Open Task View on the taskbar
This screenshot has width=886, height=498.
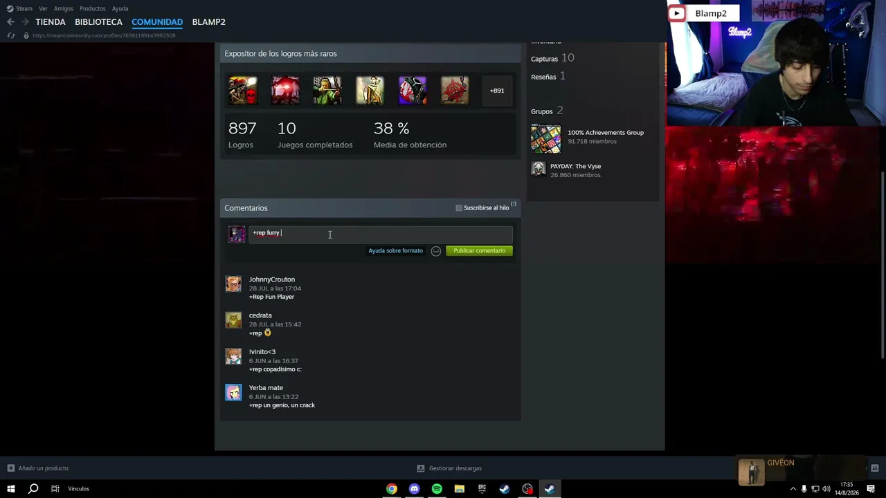[x=55, y=489]
